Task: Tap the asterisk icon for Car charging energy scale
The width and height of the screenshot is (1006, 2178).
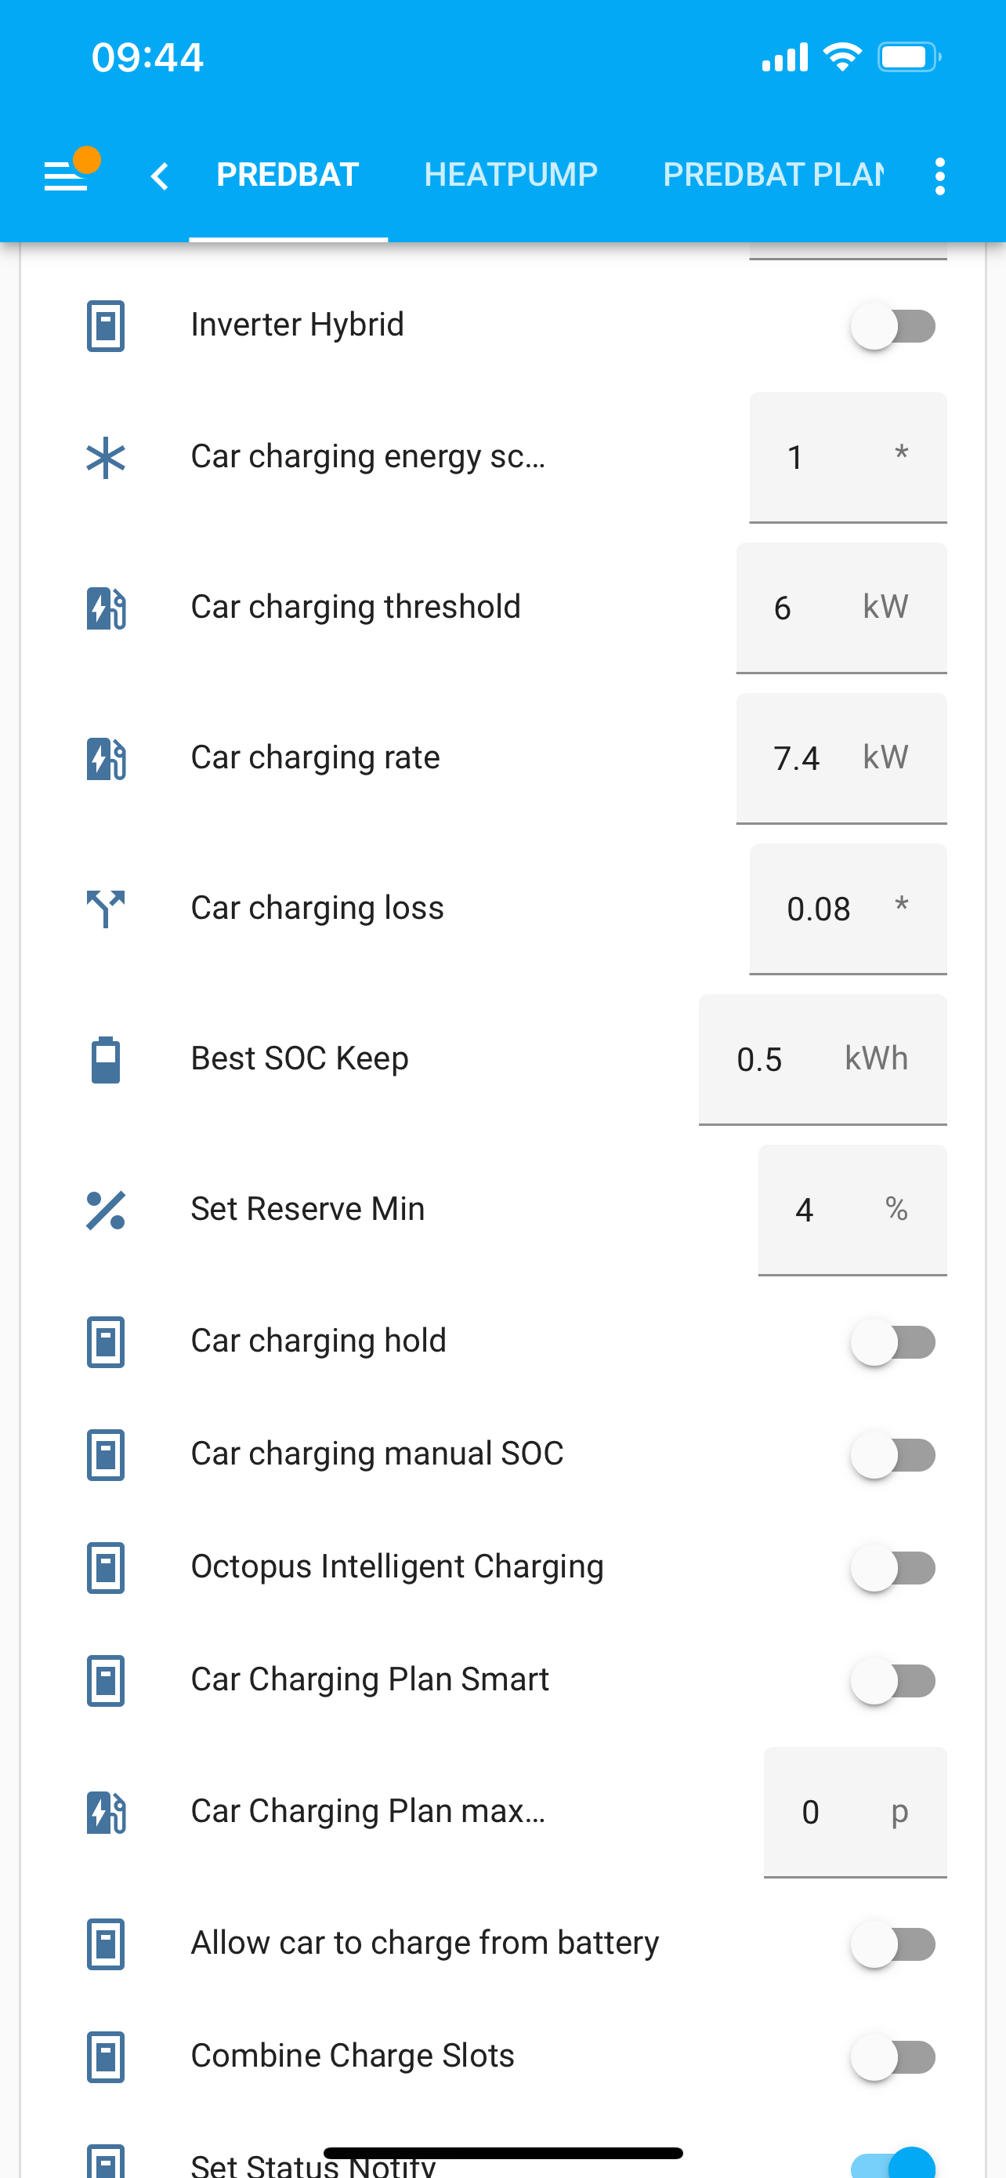Action: tap(106, 457)
